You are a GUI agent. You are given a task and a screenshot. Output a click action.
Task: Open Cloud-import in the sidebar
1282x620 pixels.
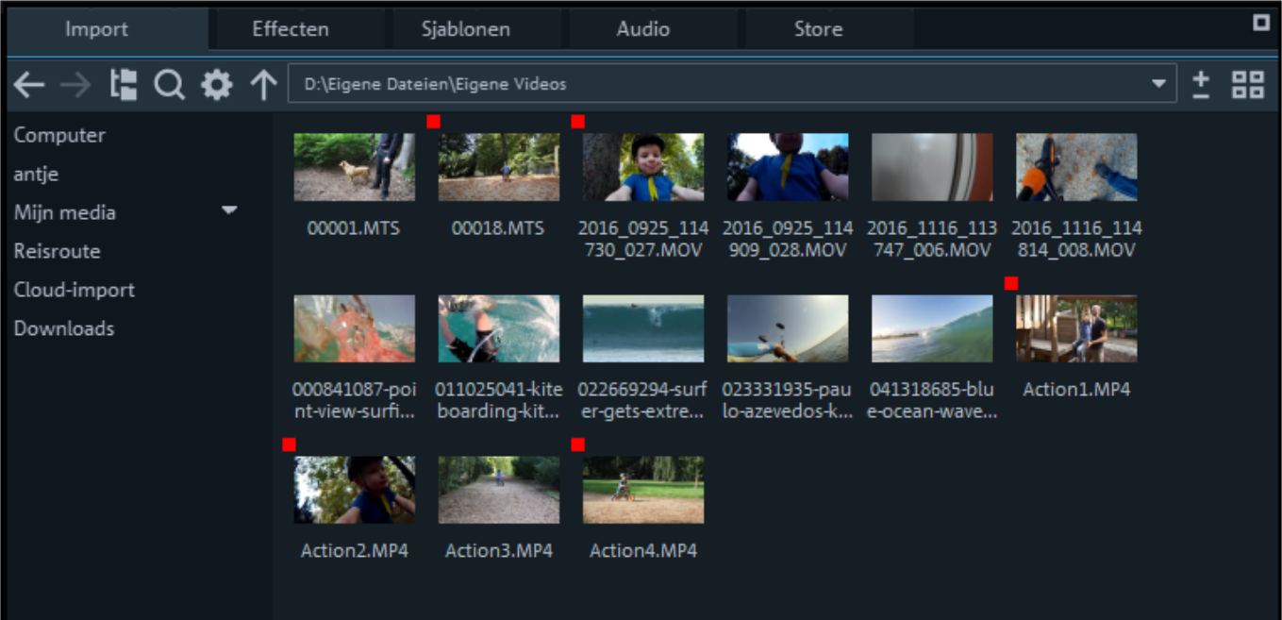(x=74, y=290)
